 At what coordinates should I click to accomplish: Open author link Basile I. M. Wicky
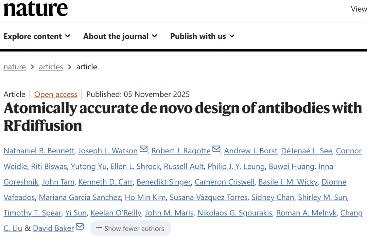coord(288,182)
